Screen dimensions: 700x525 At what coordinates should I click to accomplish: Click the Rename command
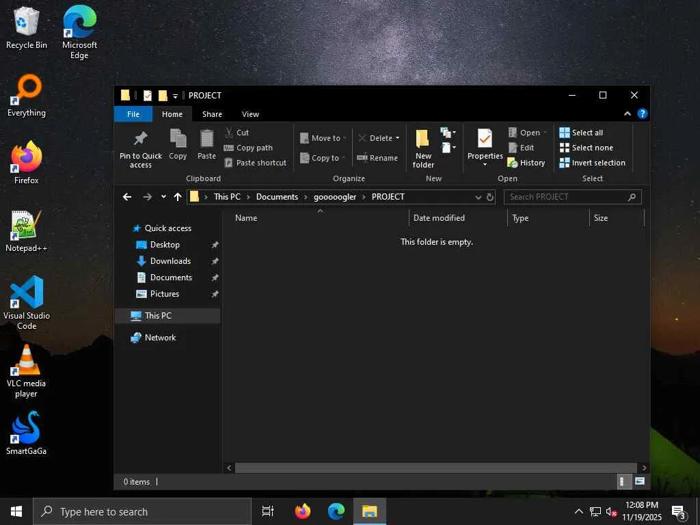click(x=377, y=158)
